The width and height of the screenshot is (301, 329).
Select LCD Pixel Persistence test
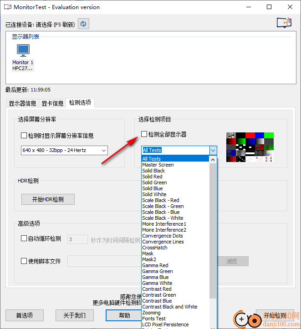(x=175, y=324)
